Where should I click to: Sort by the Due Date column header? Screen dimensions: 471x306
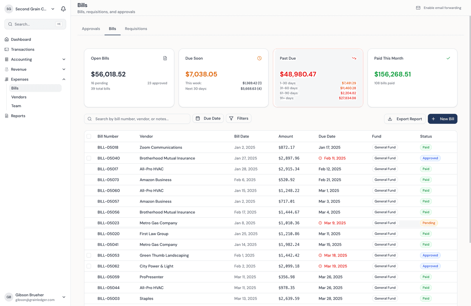(x=327, y=136)
